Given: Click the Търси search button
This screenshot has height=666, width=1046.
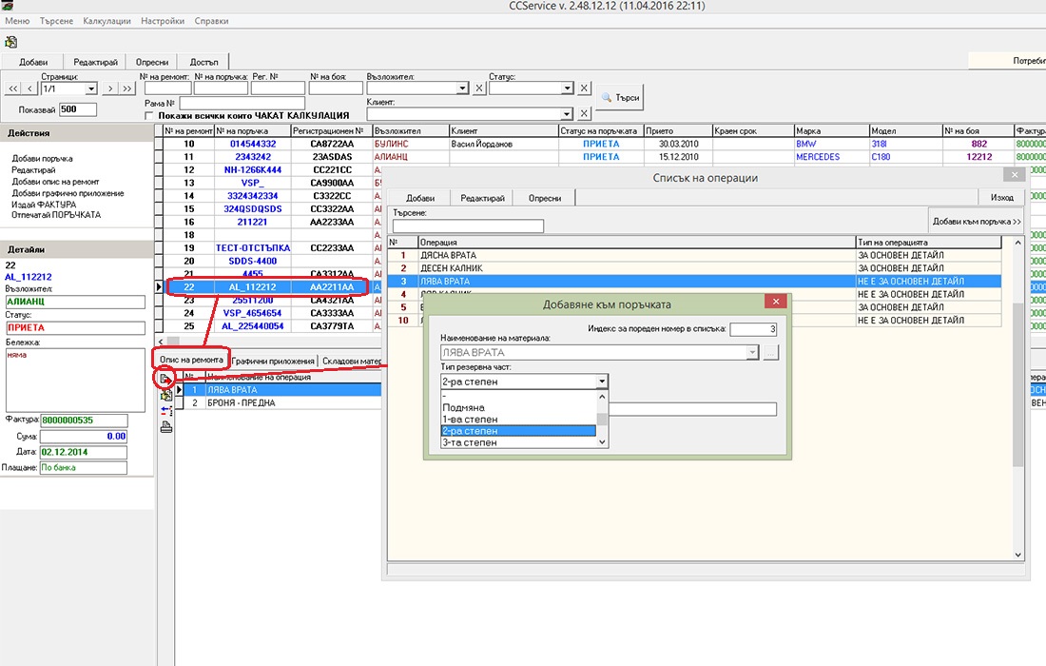Looking at the screenshot, I should [620, 98].
